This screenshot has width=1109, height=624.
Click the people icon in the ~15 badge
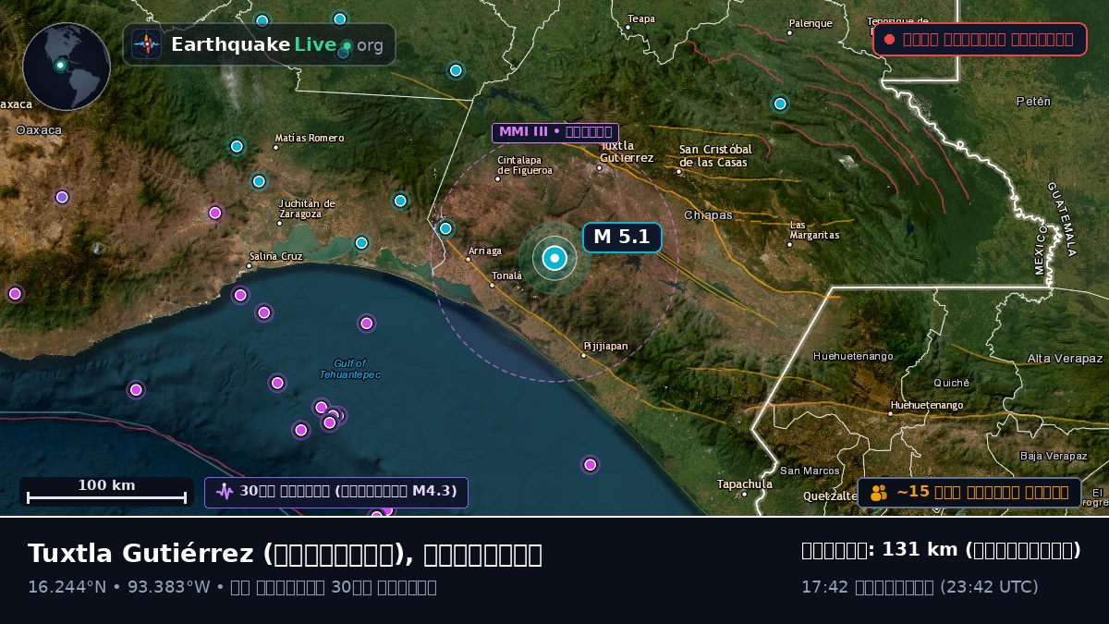879,493
